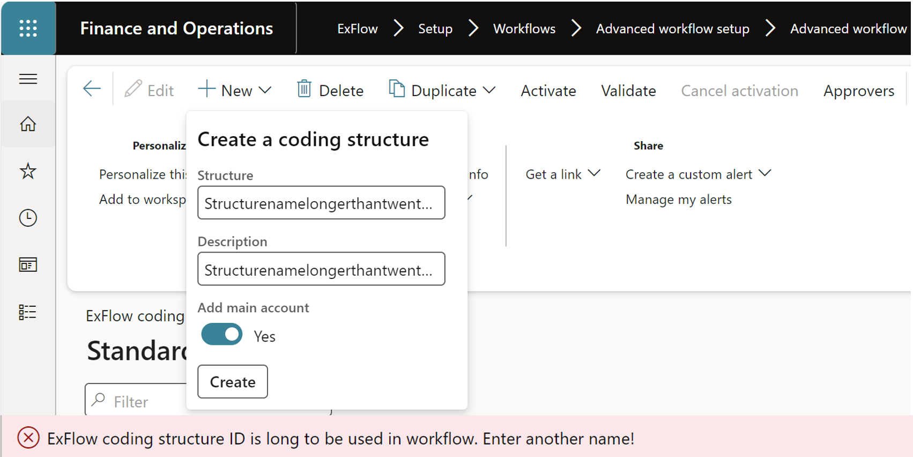Viewport: 913px width, 457px height.
Task: Open the app launcher waffle icon
Action: [x=28, y=28]
